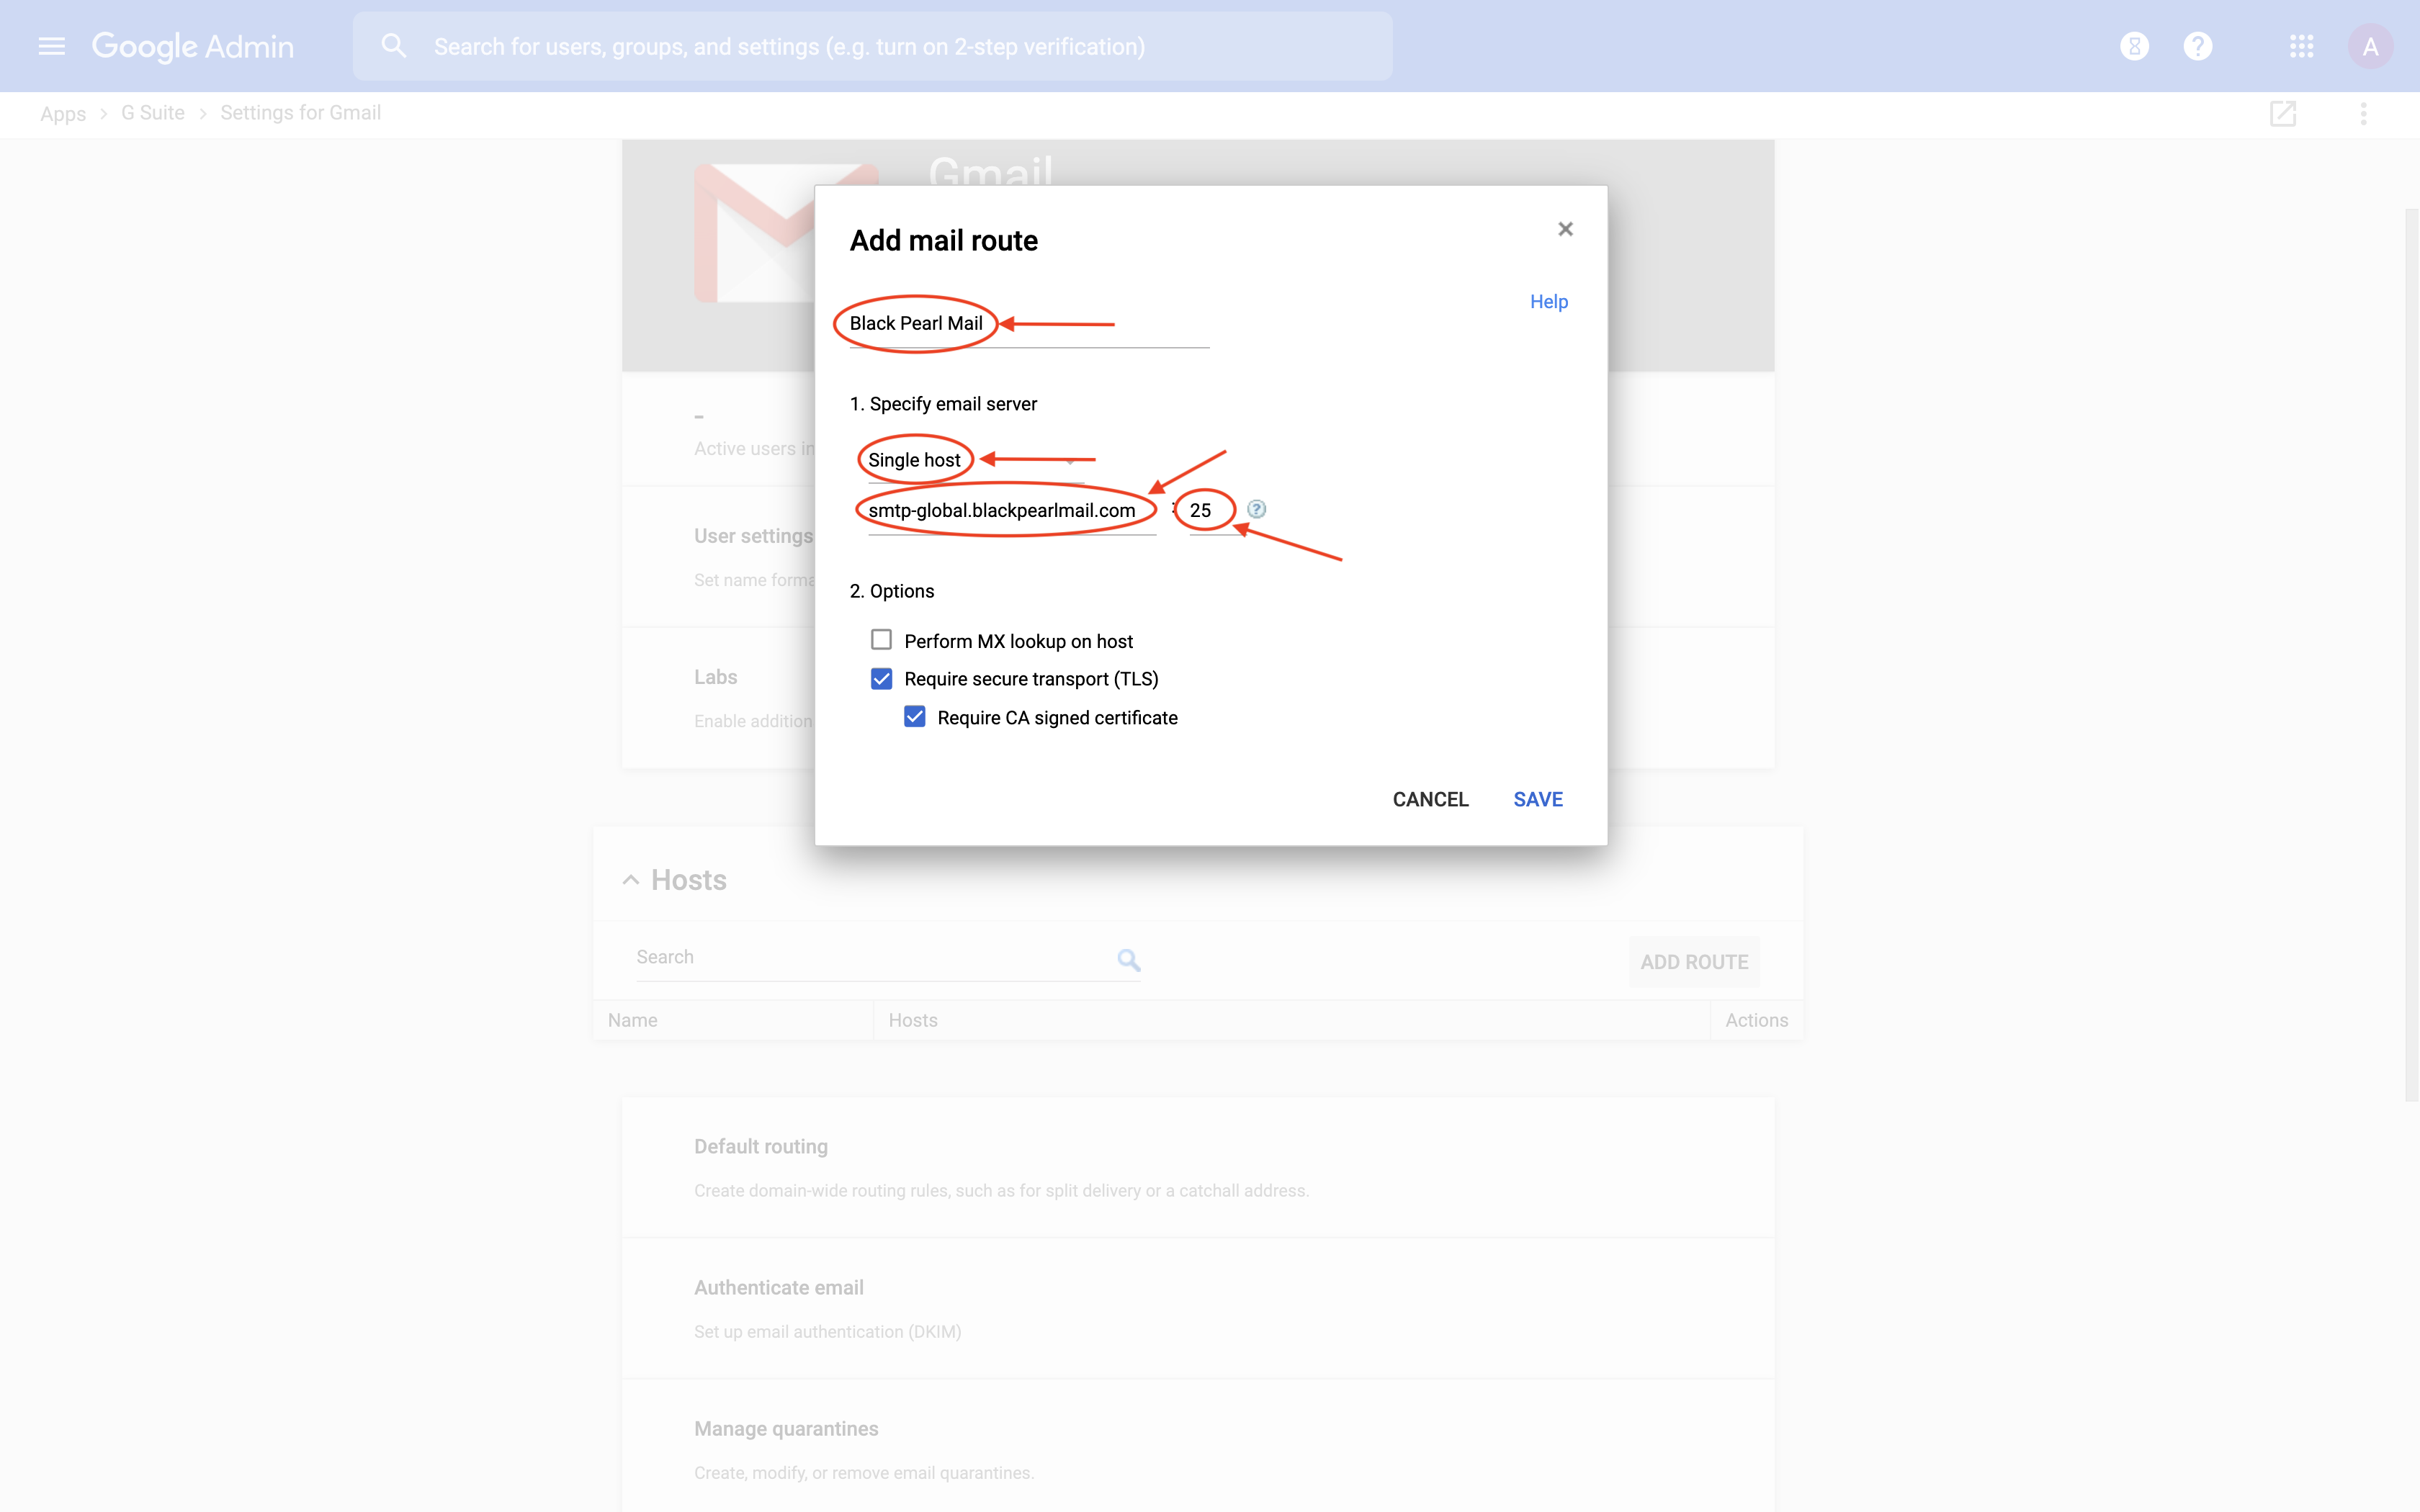Viewport: 2420px width, 1512px height.
Task: Open the account avatar menu
Action: pyautogui.click(x=2369, y=46)
